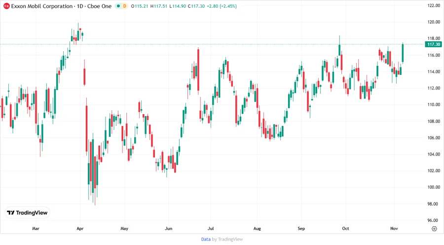This screenshot has height=245, width=444.
Task: Click the green market status dot
Action: point(118,6)
